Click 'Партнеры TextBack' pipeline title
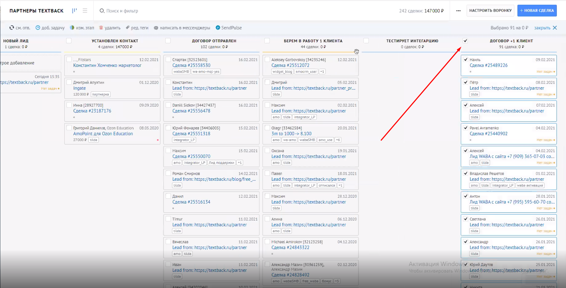566x288 pixels. click(37, 11)
